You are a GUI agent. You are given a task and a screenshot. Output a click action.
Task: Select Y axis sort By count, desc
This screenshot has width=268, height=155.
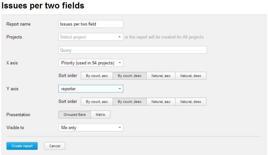click(129, 102)
